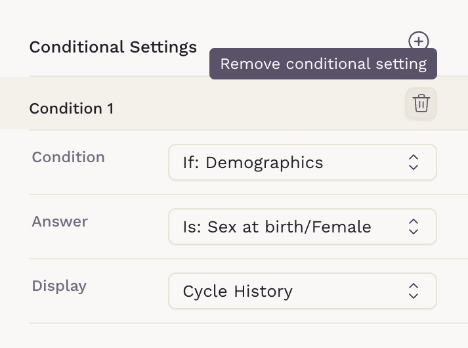Click the number 1 in the Condition 1 title

(110, 108)
